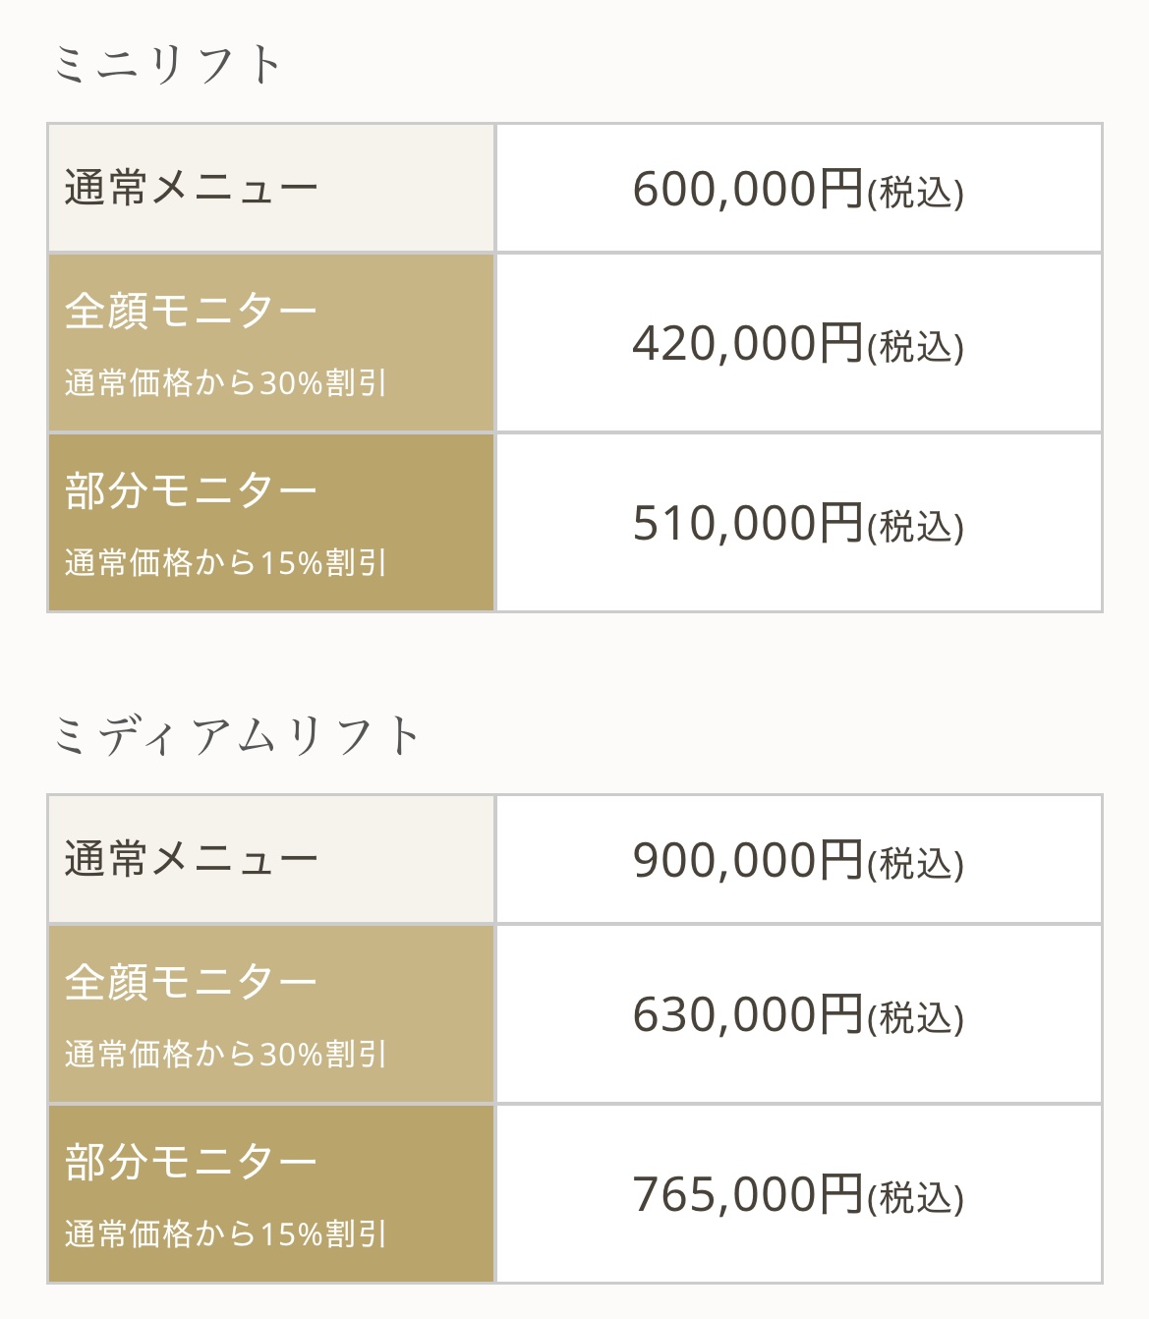
Task: Click 15%割引 note in ミディアムリフト table
Action: [226, 1233]
